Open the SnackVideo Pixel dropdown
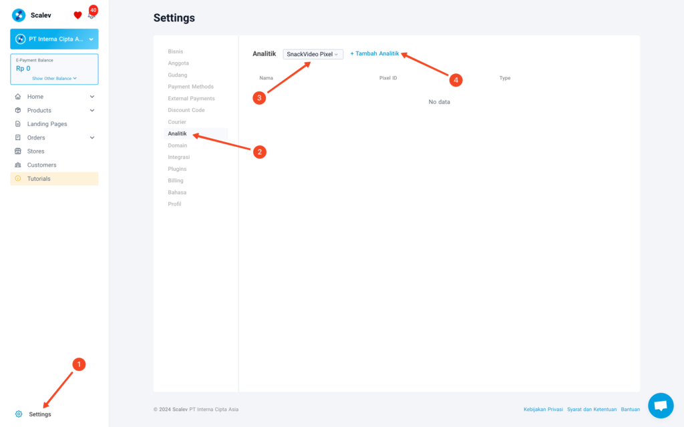The height and width of the screenshot is (427, 684). [313, 54]
